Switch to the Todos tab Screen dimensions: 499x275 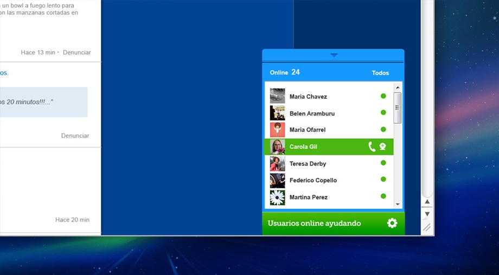pos(380,73)
